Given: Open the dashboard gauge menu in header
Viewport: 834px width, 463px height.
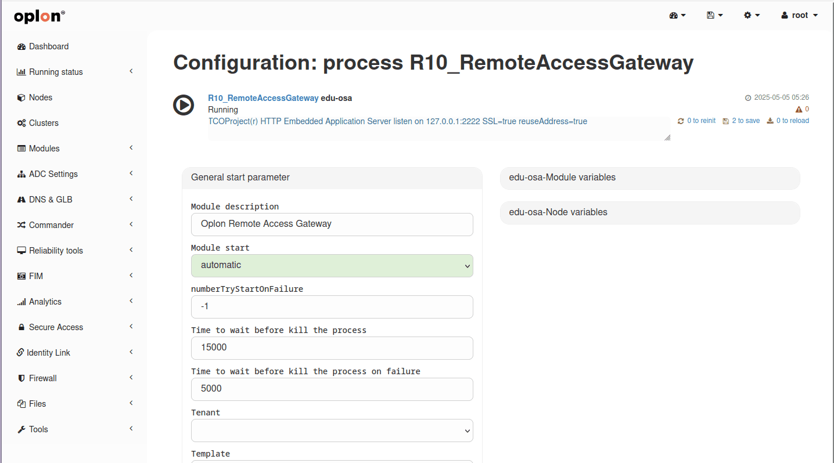Looking at the screenshot, I should click(x=677, y=16).
